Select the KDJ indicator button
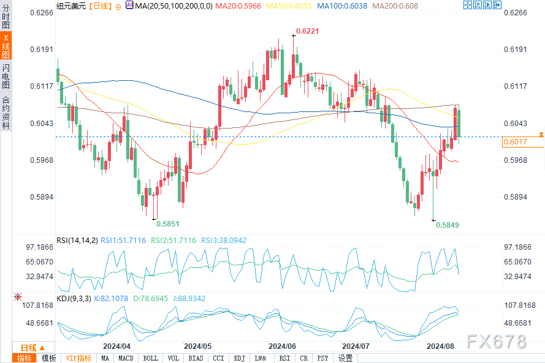The height and width of the screenshot is (363, 545). [239, 358]
